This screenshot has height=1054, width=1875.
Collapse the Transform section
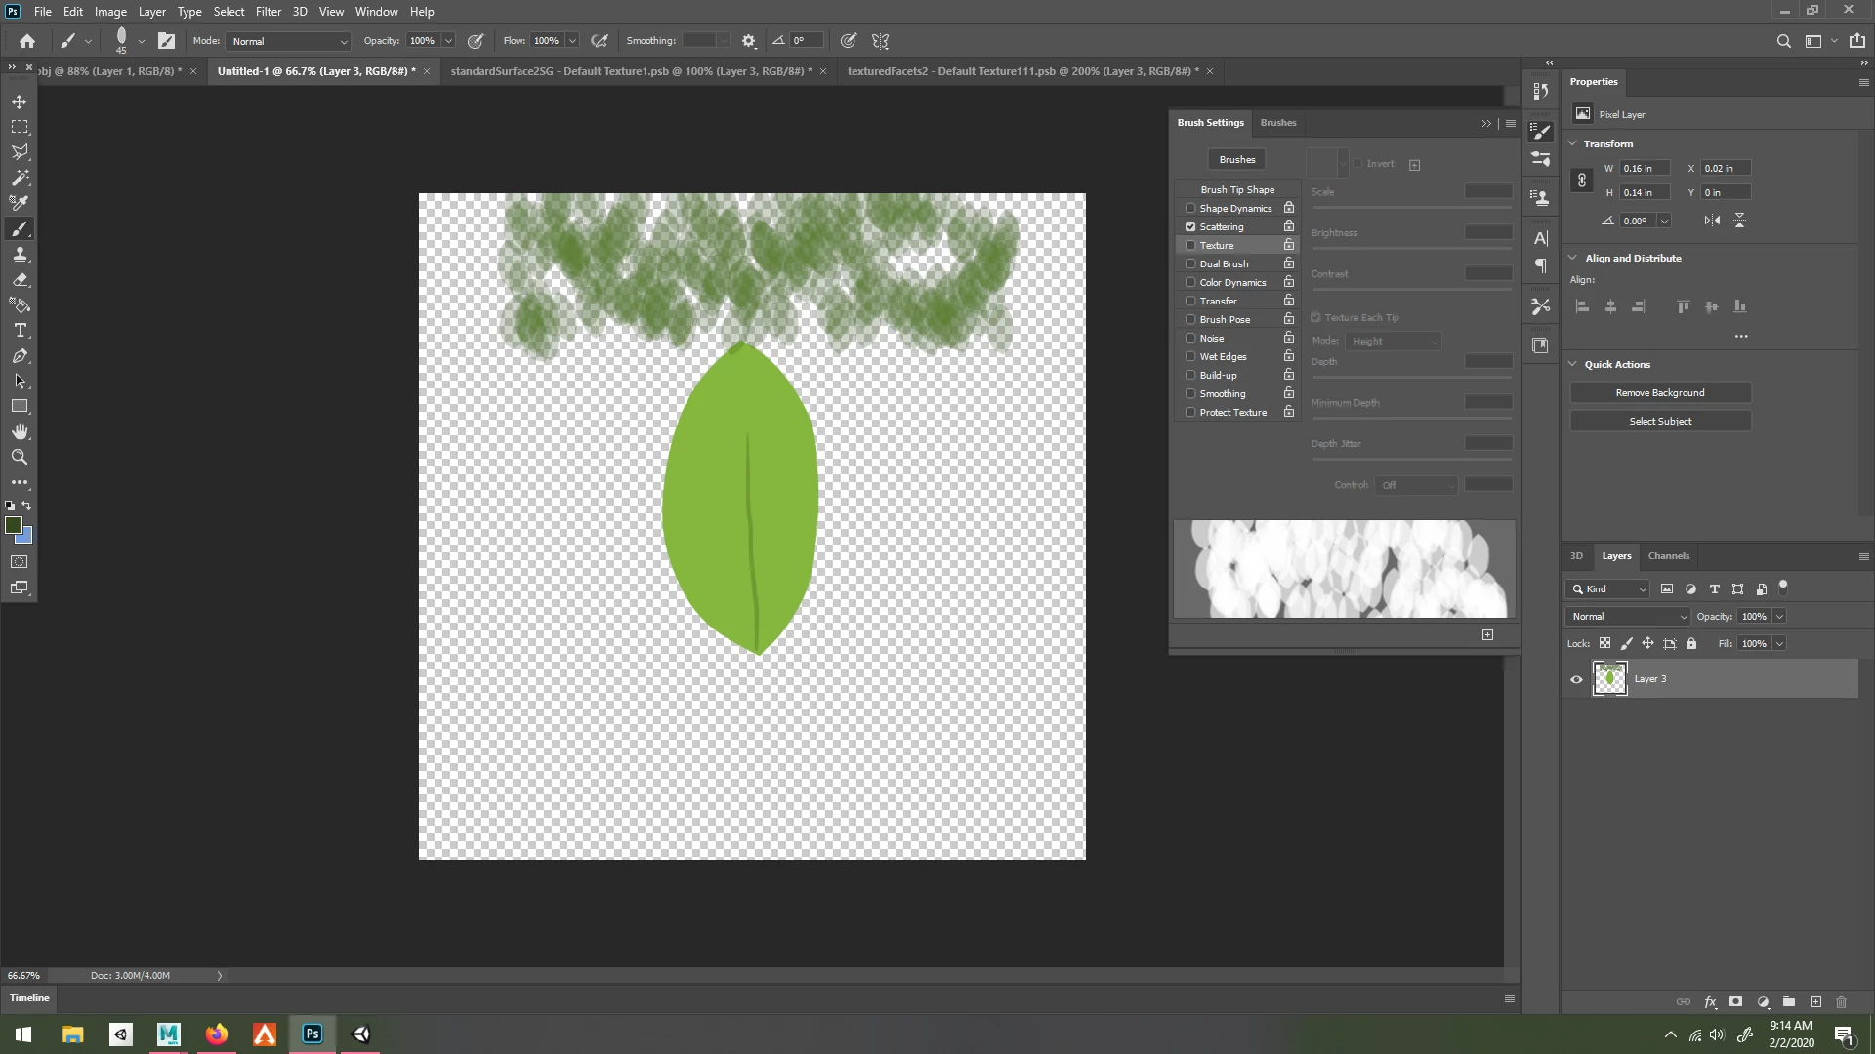click(x=1573, y=143)
